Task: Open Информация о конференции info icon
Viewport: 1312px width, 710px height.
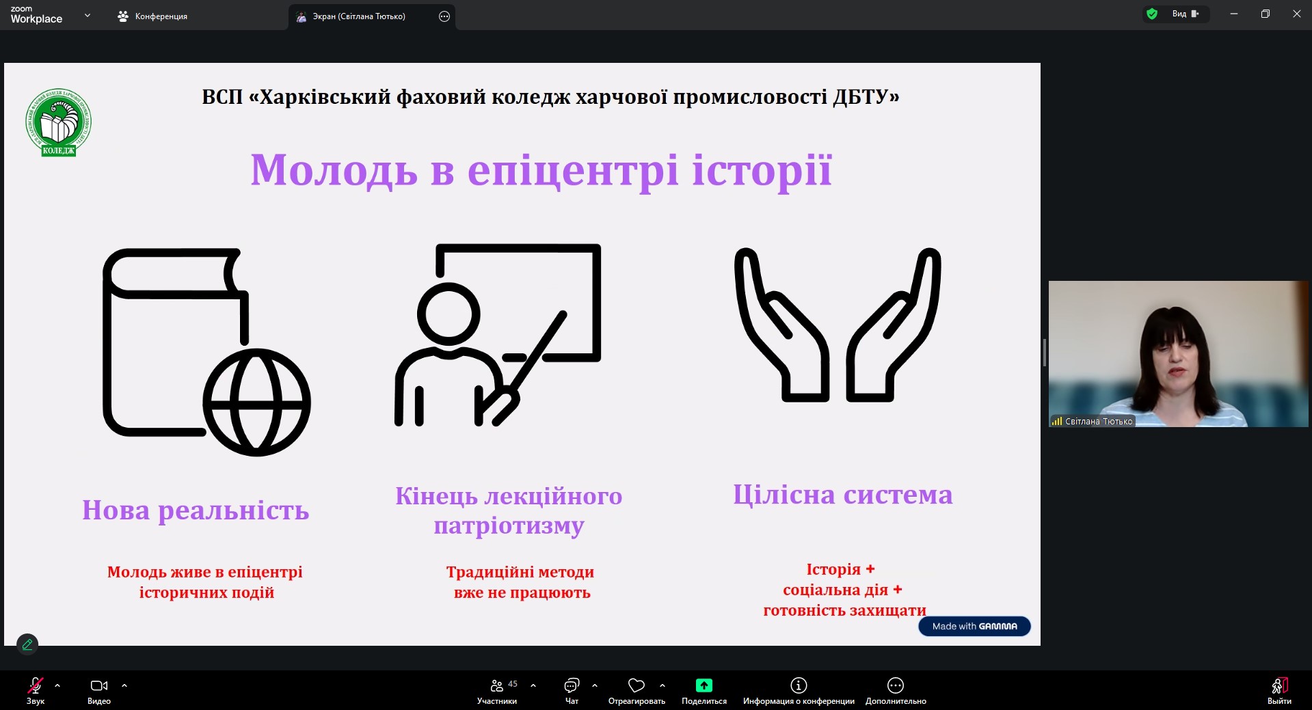Action: click(798, 685)
